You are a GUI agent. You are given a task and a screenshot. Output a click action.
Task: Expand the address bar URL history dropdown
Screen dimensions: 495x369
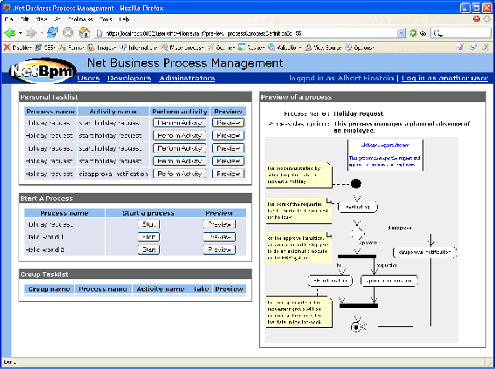(402, 33)
